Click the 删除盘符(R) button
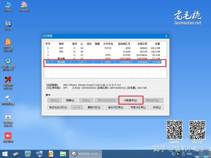 coord(153,100)
